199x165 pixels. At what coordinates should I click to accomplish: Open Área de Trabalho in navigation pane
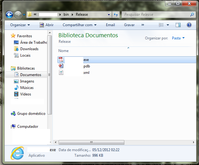33,42
